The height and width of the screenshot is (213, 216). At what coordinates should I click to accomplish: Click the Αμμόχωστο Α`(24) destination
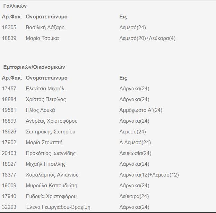pyautogui.click(x=141, y=110)
